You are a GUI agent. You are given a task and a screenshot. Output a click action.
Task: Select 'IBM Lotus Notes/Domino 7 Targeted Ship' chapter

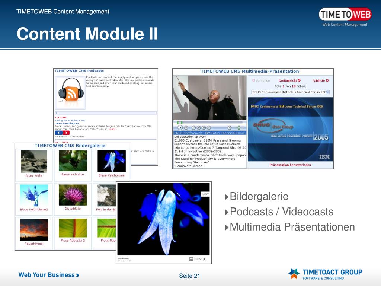[x=210, y=147]
